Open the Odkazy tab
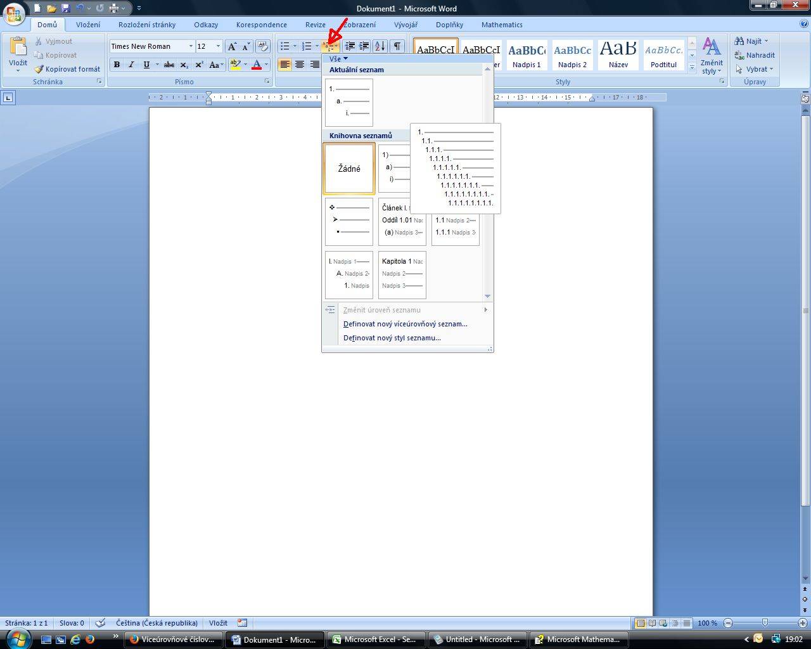This screenshot has width=811, height=649. pyautogui.click(x=206, y=25)
